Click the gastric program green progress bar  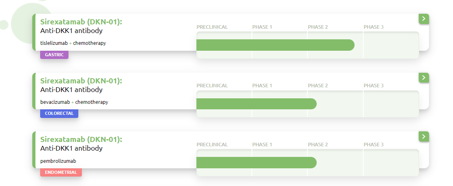coord(275,45)
